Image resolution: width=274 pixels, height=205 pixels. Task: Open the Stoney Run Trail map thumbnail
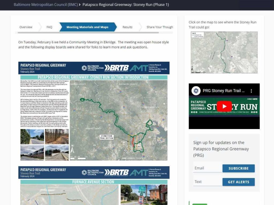(x=224, y=52)
